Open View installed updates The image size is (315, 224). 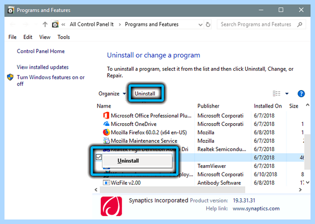tap(43, 67)
